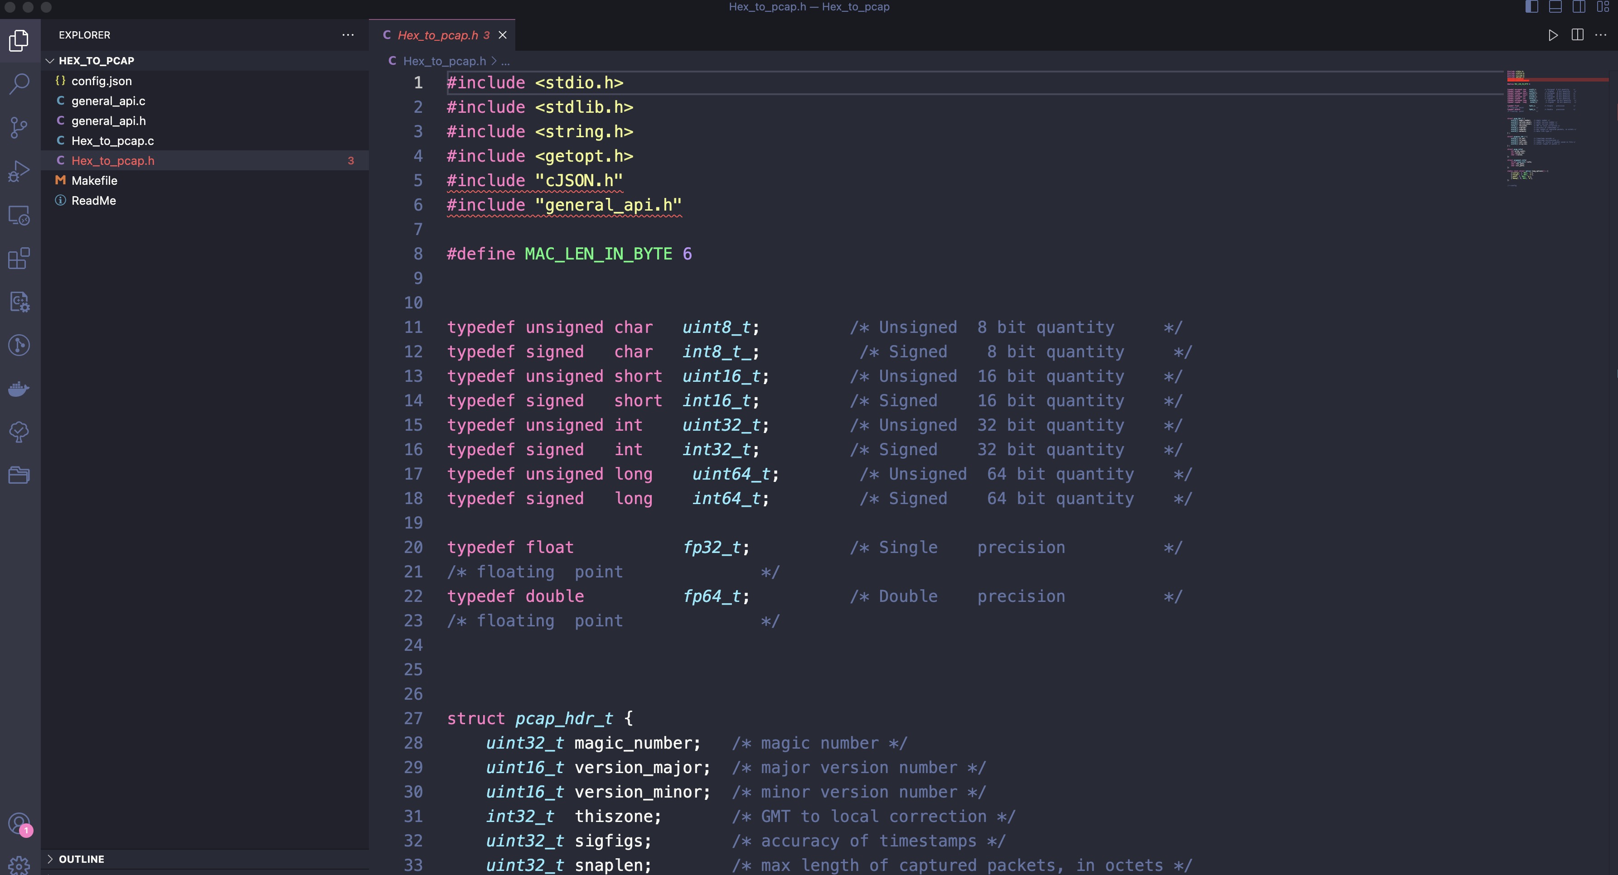The width and height of the screenshot is (1618, 875).
Task: Open the Source Control view icon
Action: point(19,127)
